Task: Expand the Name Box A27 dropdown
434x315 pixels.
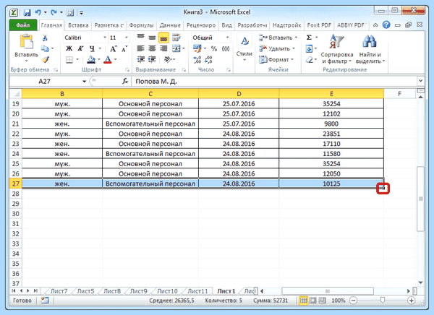Action: 84,82
